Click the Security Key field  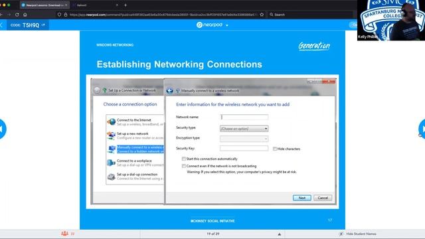point(244,148)
